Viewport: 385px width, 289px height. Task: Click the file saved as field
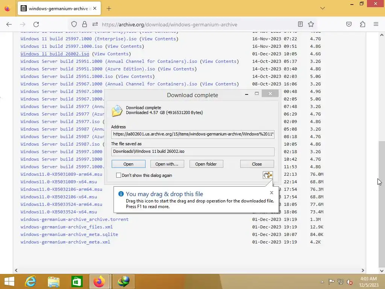point(193,152)
